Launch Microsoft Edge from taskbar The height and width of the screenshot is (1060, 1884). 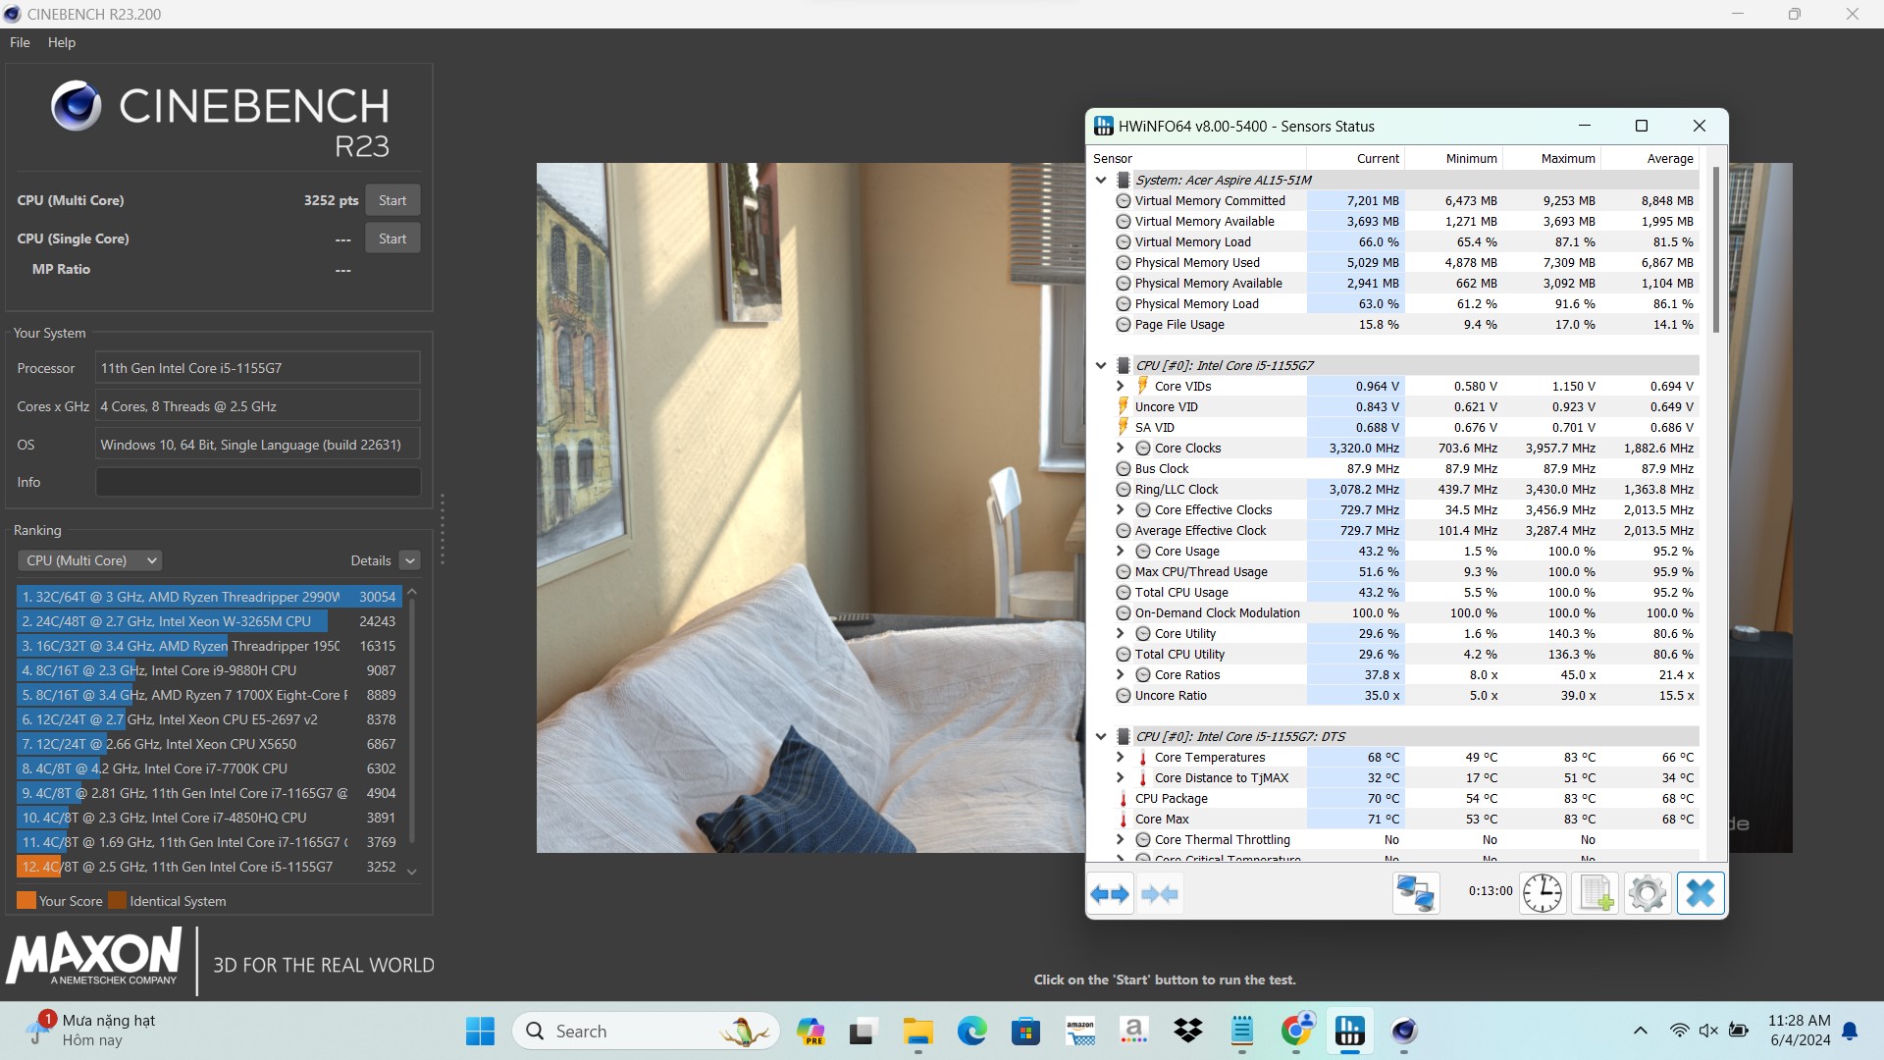pos(972,1031)
